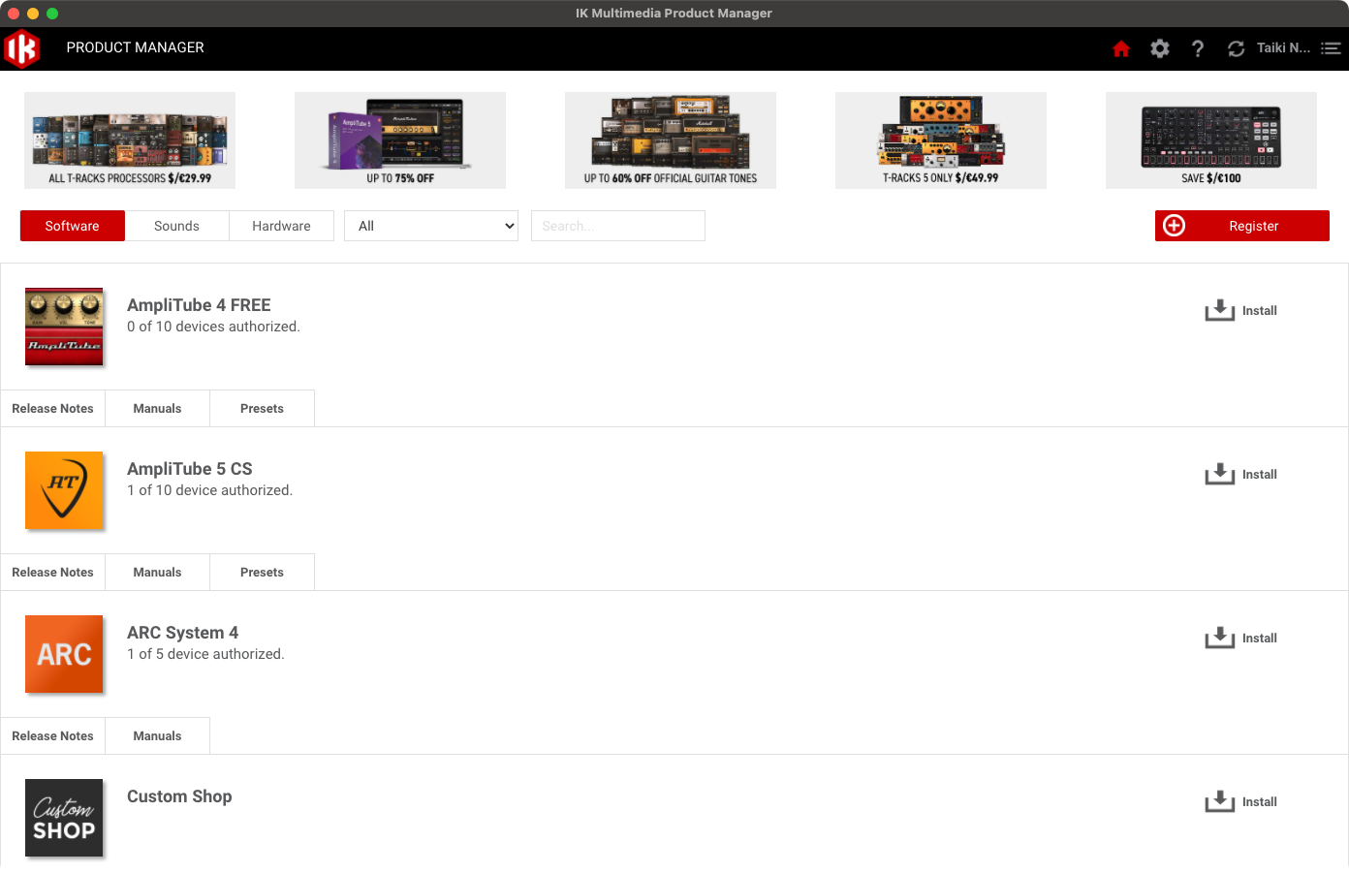The image size is (1349, 873).
Task: Click the AmpliTube 5 CS Install label
Action: 1260,475
